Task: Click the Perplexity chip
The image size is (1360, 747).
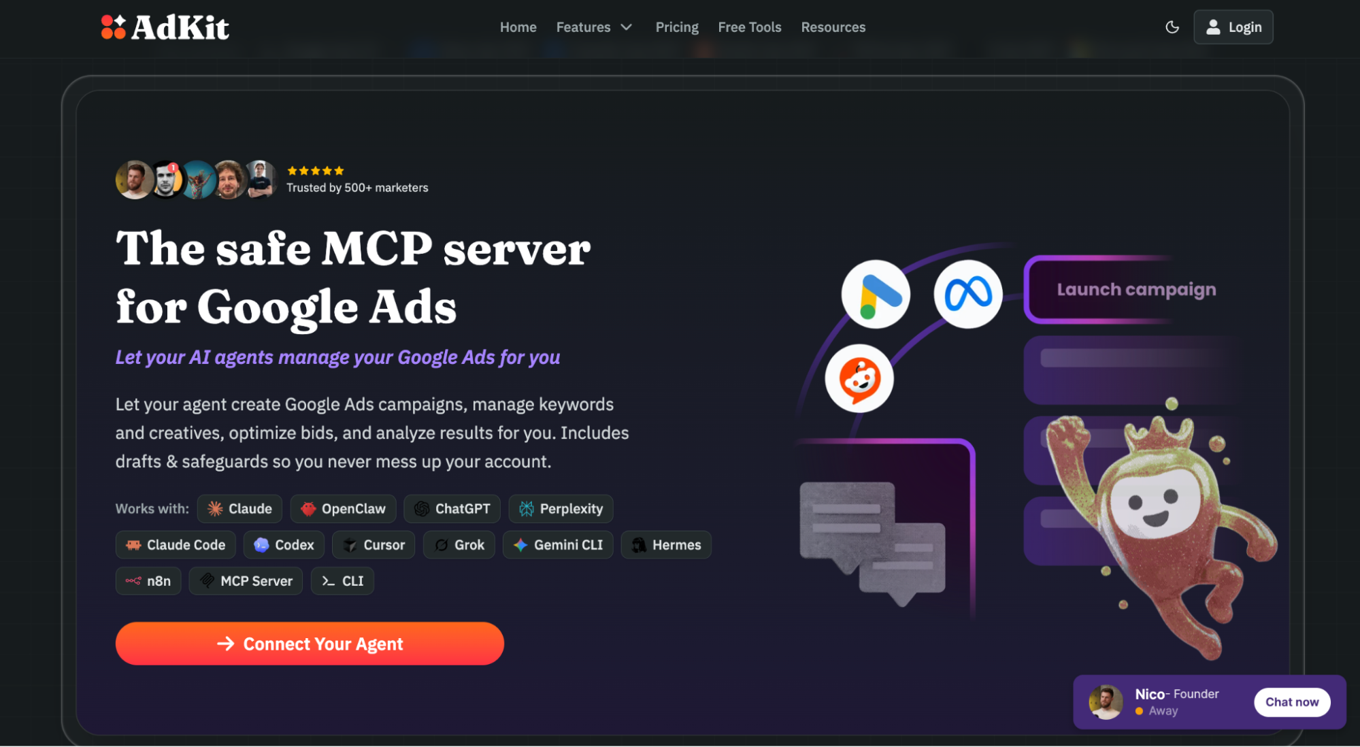Action: (561, 509)
